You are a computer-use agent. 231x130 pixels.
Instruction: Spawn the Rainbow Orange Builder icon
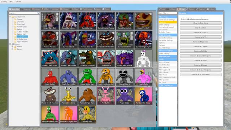coord(69,114)
